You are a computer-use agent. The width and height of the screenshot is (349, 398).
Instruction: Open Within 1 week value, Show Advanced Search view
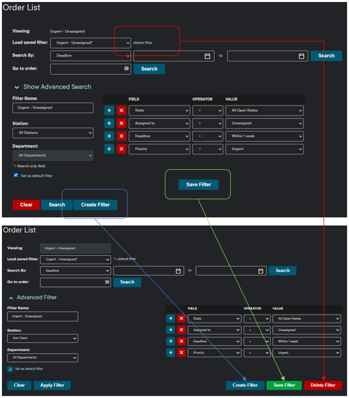(264, 136)
